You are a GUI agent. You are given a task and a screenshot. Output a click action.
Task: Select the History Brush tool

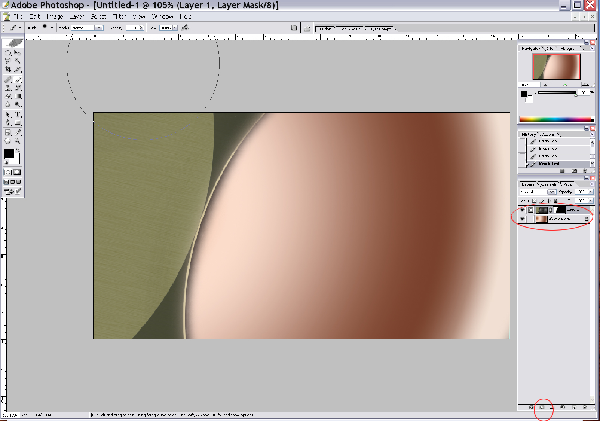[18, 88]
